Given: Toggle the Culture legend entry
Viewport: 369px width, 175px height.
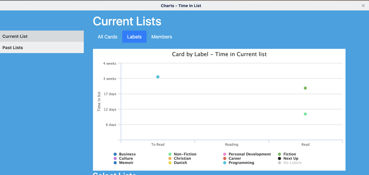Looking at the screenshot, I should pyautogui.click(x=123, y=158).
